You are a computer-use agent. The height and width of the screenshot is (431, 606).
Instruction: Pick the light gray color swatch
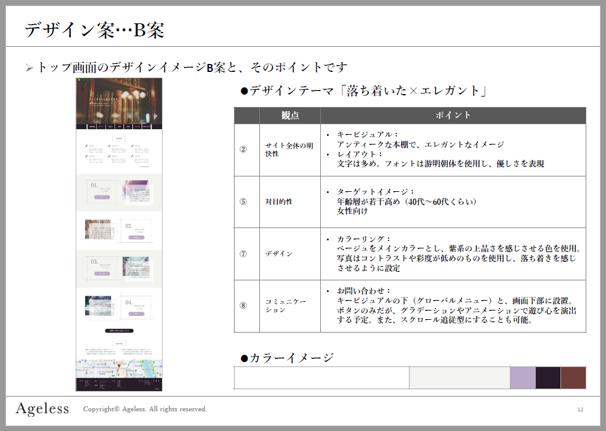coord(459,378)
